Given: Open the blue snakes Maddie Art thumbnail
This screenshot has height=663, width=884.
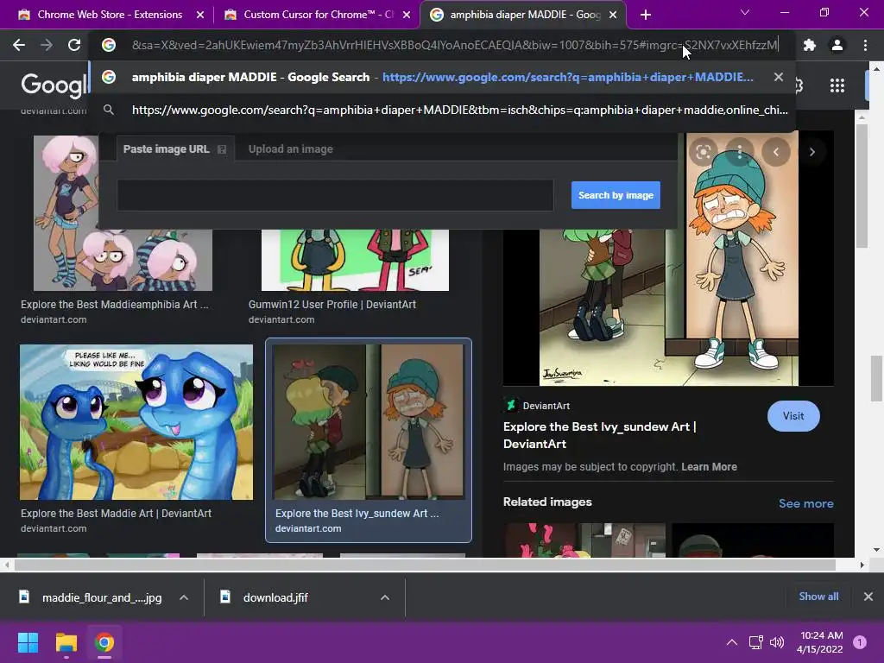Looking at the screenshot, I should click(136, 421).
